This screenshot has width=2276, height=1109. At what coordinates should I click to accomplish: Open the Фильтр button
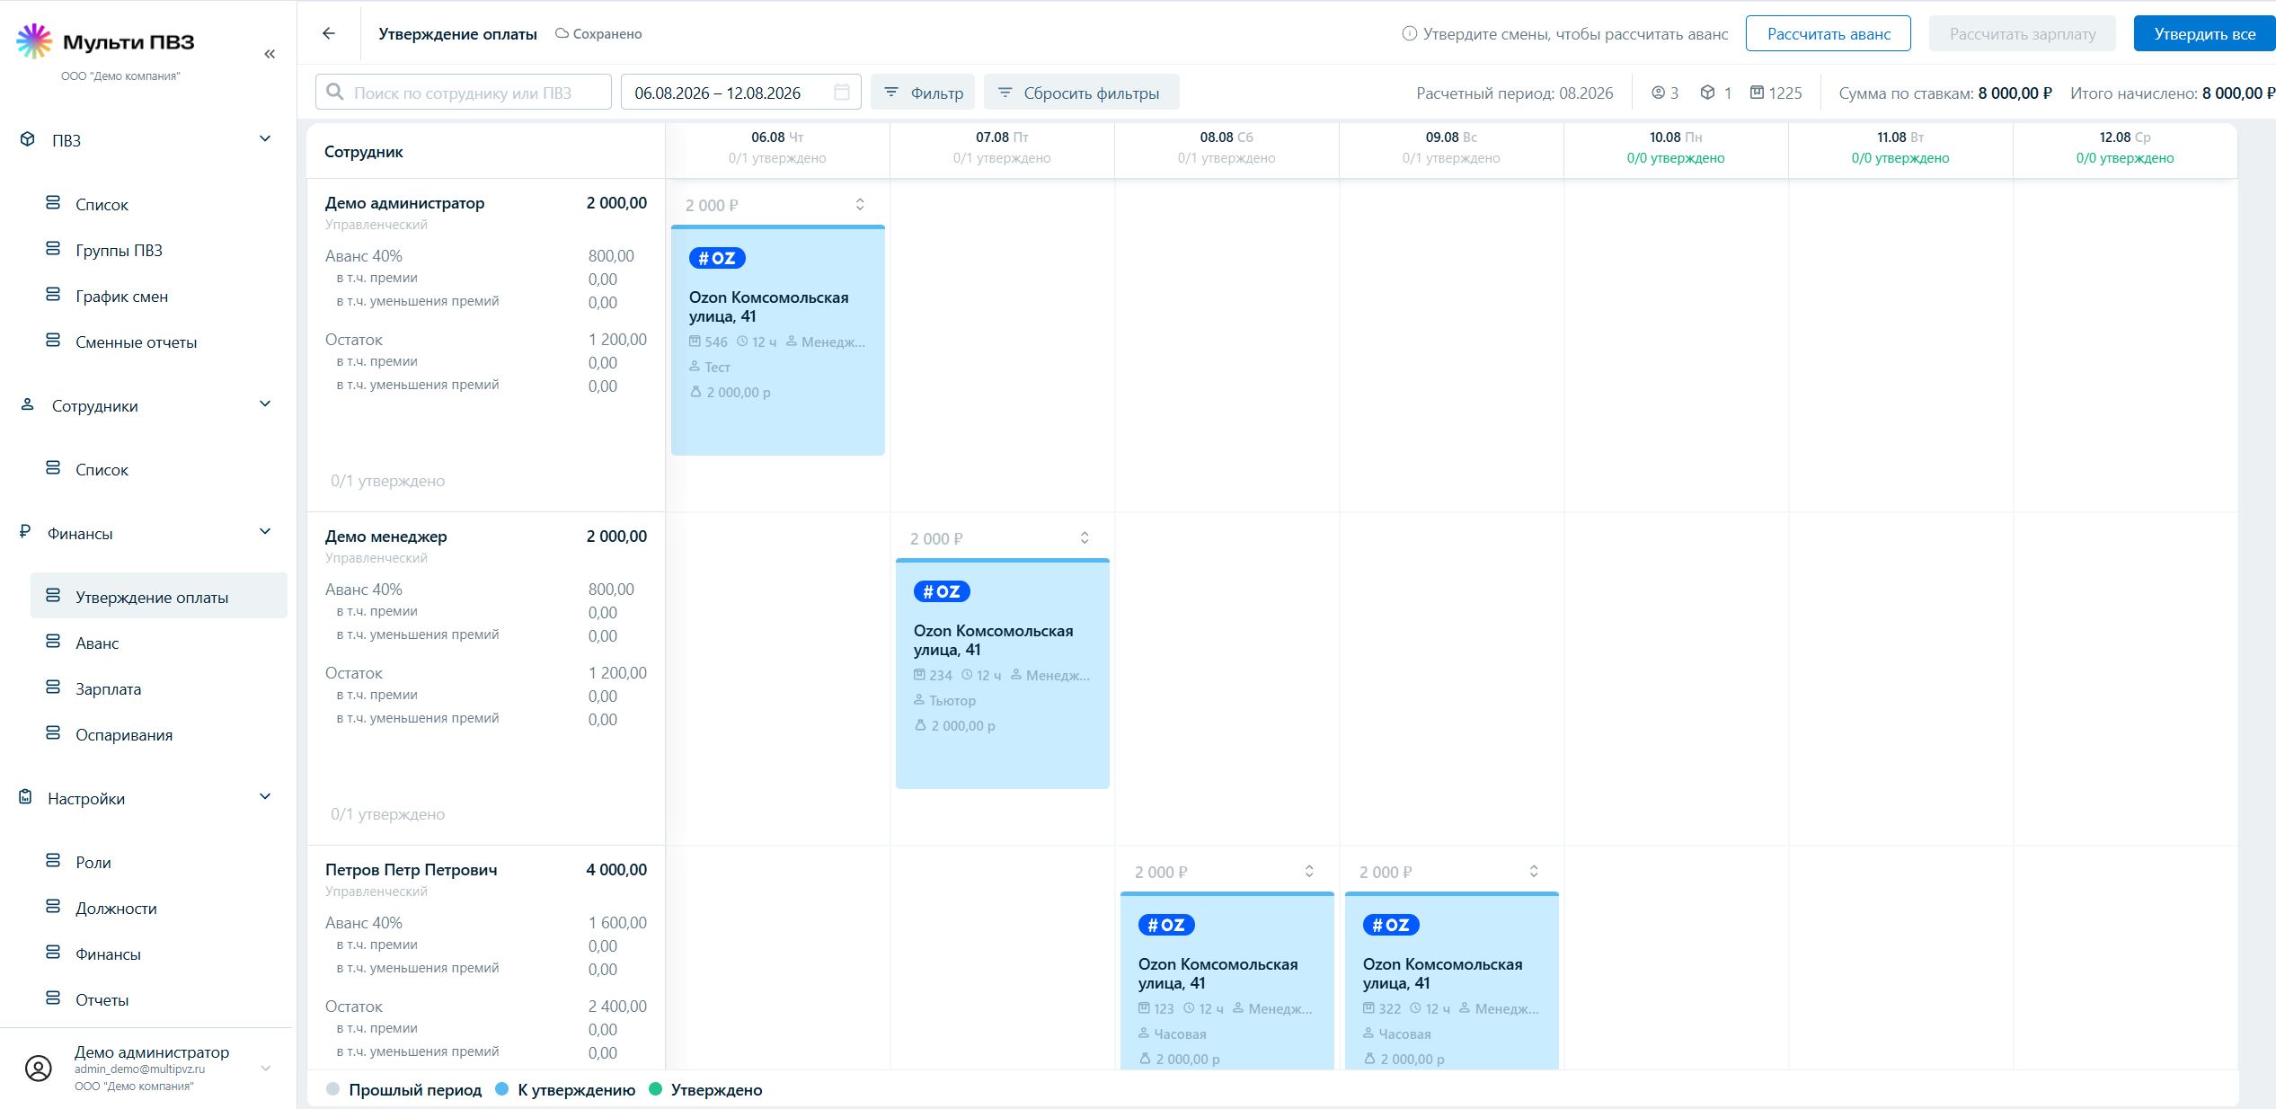pos(923,92)
